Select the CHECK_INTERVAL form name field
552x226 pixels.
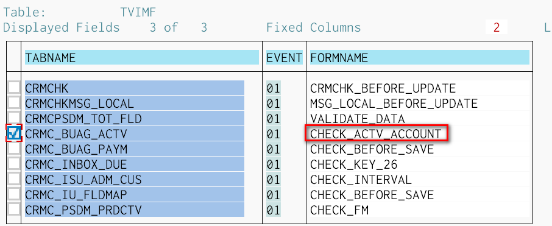point(419,180)
